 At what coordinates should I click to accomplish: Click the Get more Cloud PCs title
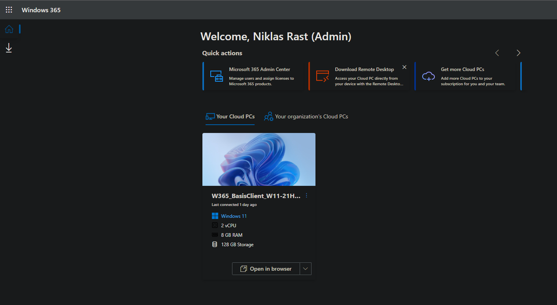point(462,69)
